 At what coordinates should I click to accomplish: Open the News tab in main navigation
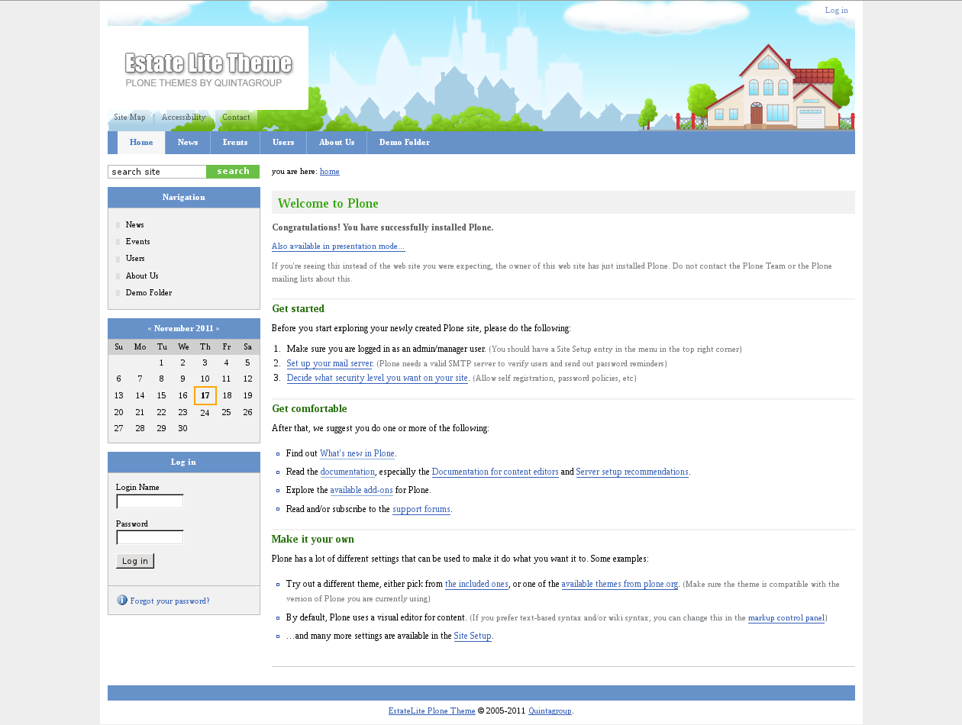pyautogui.click(x=188, y=143)
